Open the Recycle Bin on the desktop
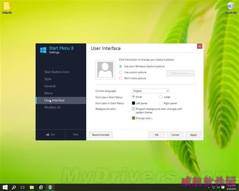 click(231, 8)
